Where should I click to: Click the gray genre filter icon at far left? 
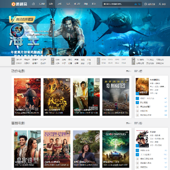[x=13, y=61]
